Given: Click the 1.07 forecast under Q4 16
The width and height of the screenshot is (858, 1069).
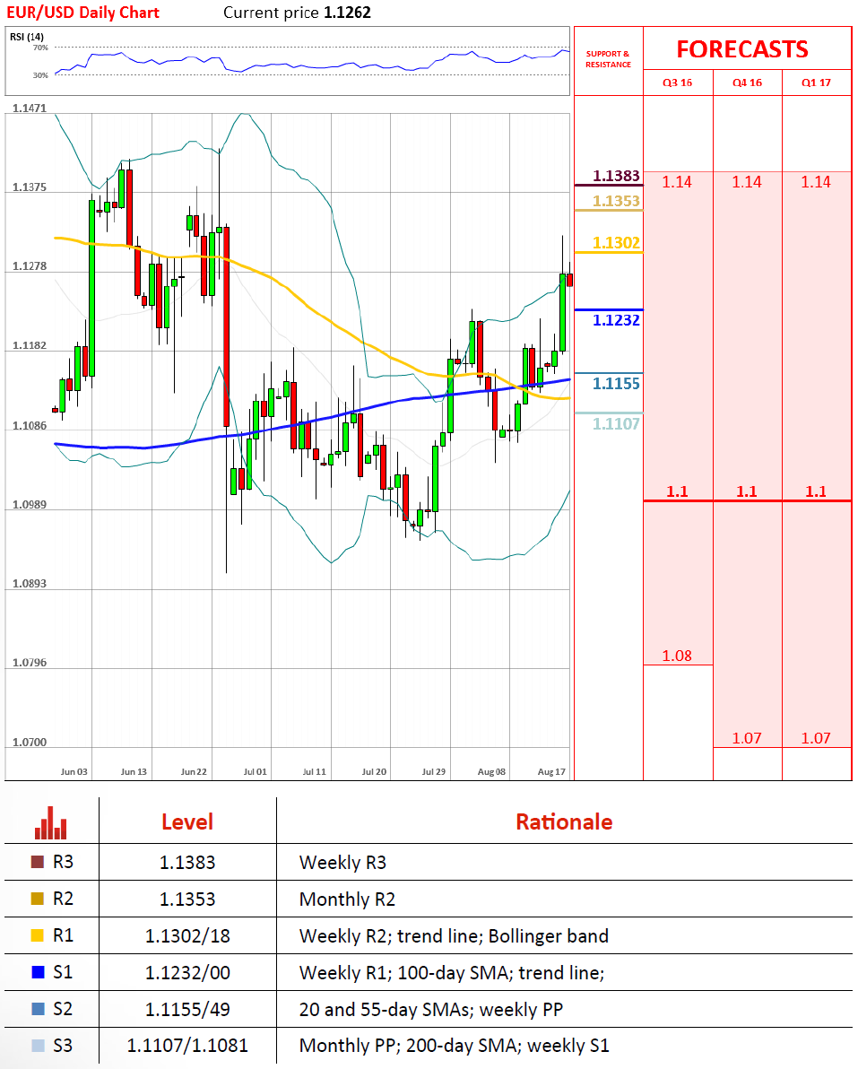Looking at the screenshot, I should (x=746, y=738).
